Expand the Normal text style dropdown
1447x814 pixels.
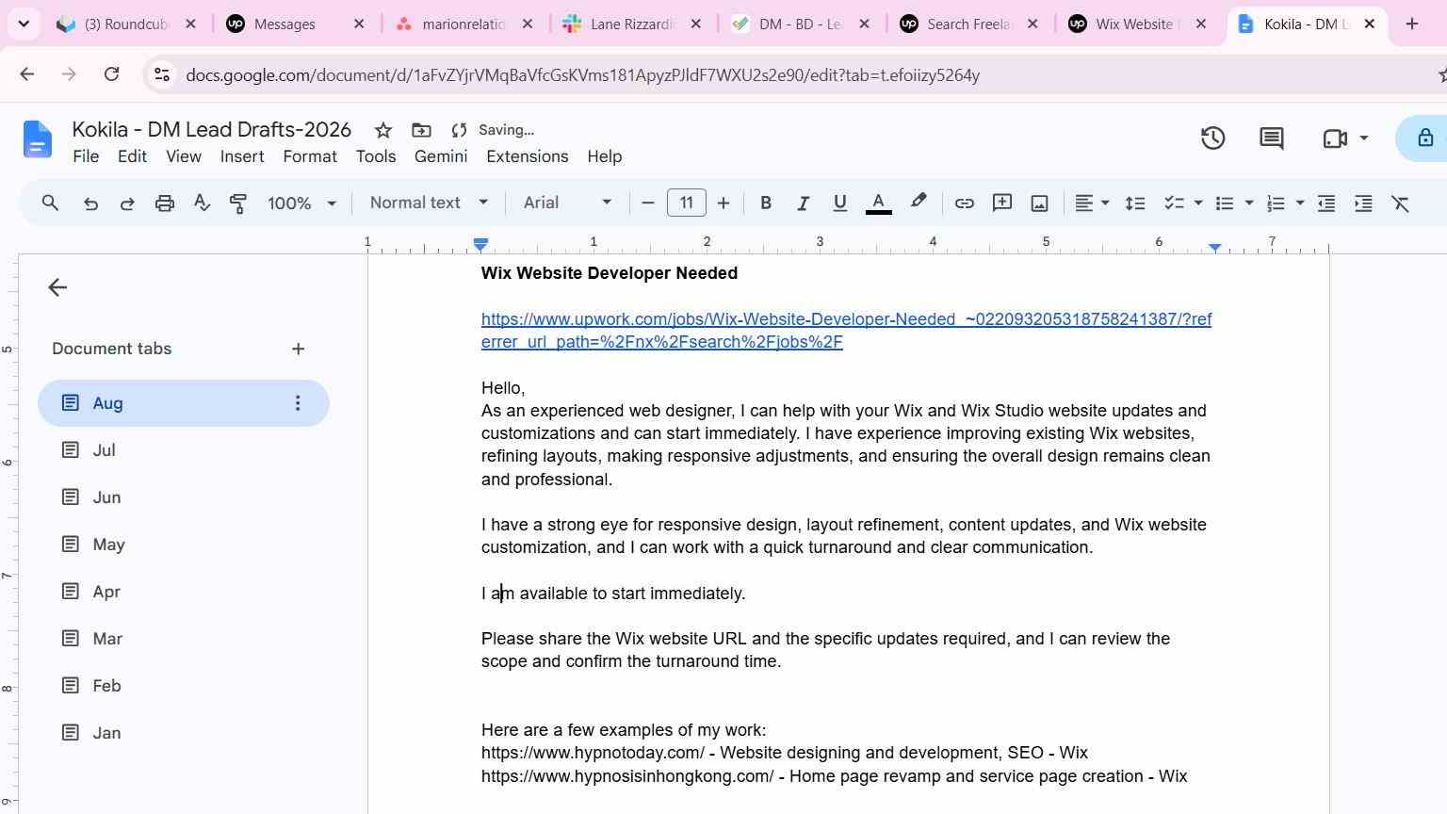[429, 203]
